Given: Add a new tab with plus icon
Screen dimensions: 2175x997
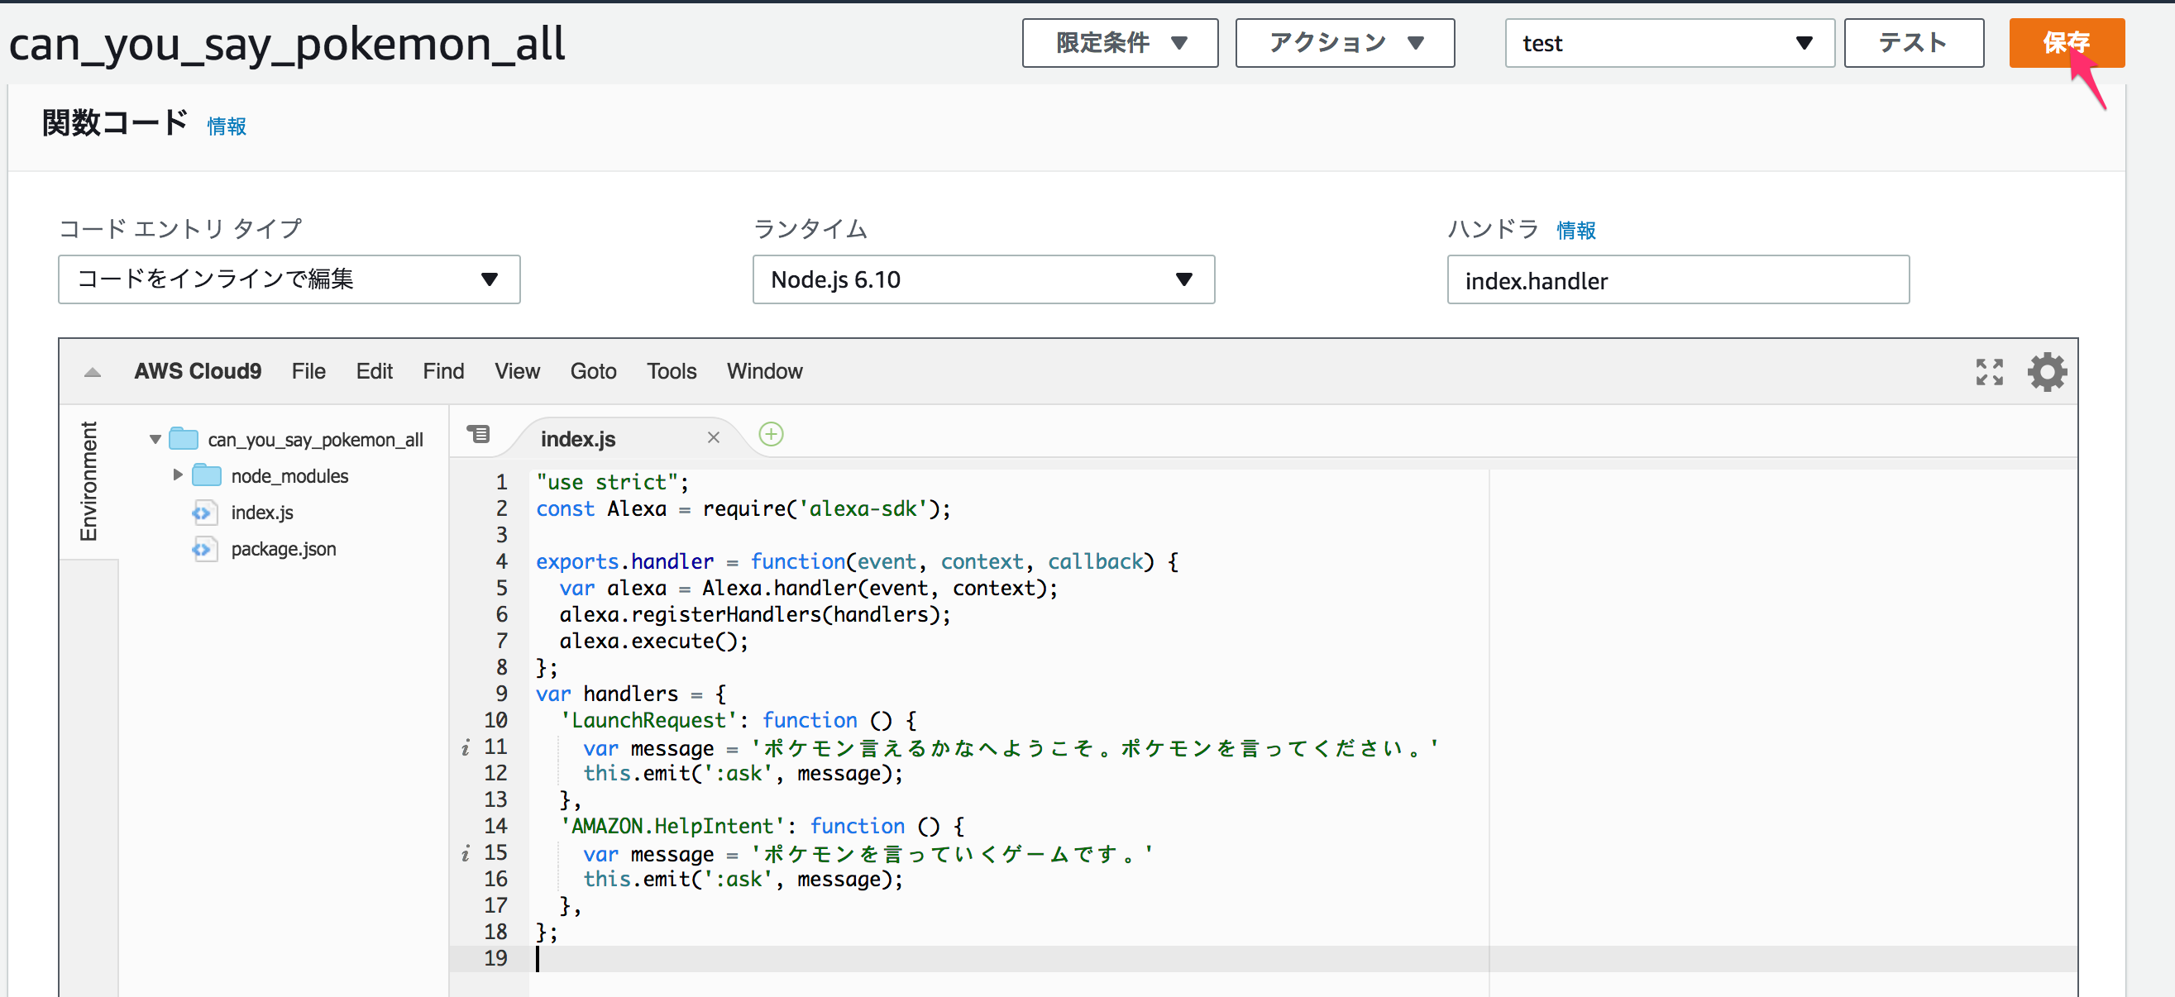Looking at the screenshot, I should click(x=771, y=435).
